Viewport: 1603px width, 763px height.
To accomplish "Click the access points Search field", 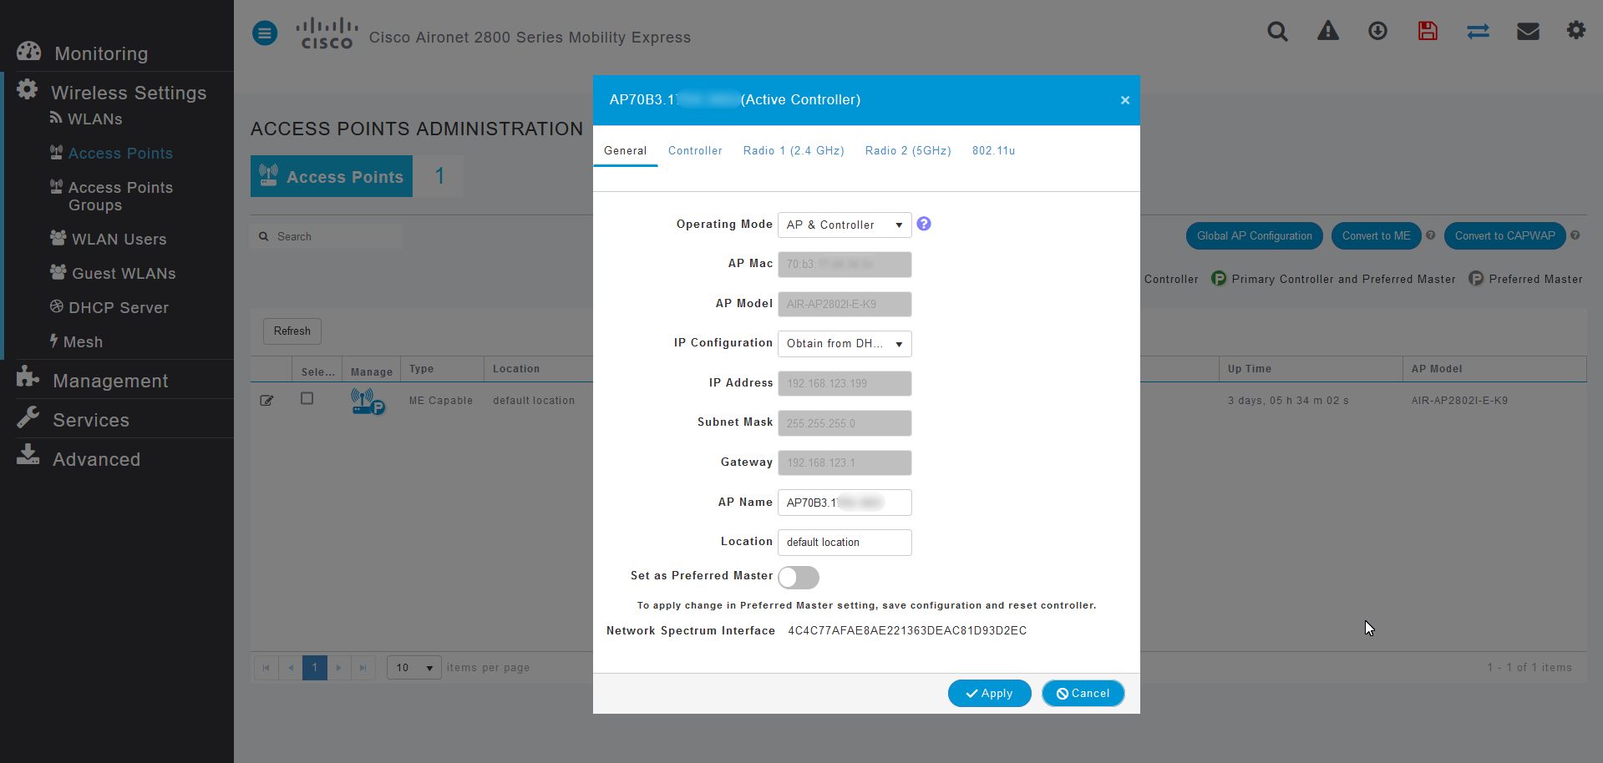I will click(327, 236).
